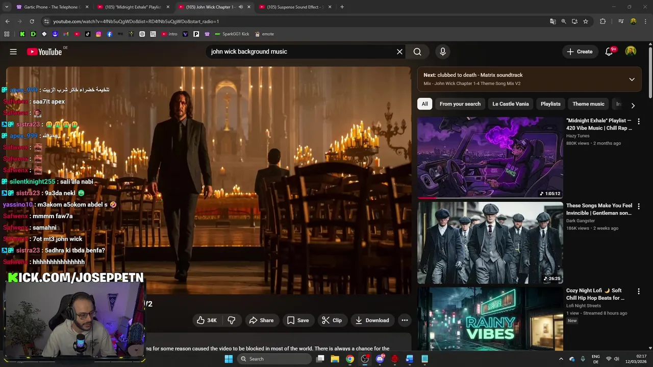The width and height of the screenshot is (653, 367).
Task: Click the magnifier search button
Action: [x=417, y=51]
